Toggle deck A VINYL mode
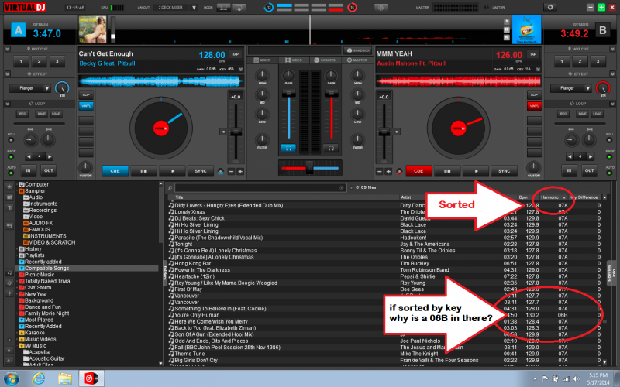 click(86, 106)
